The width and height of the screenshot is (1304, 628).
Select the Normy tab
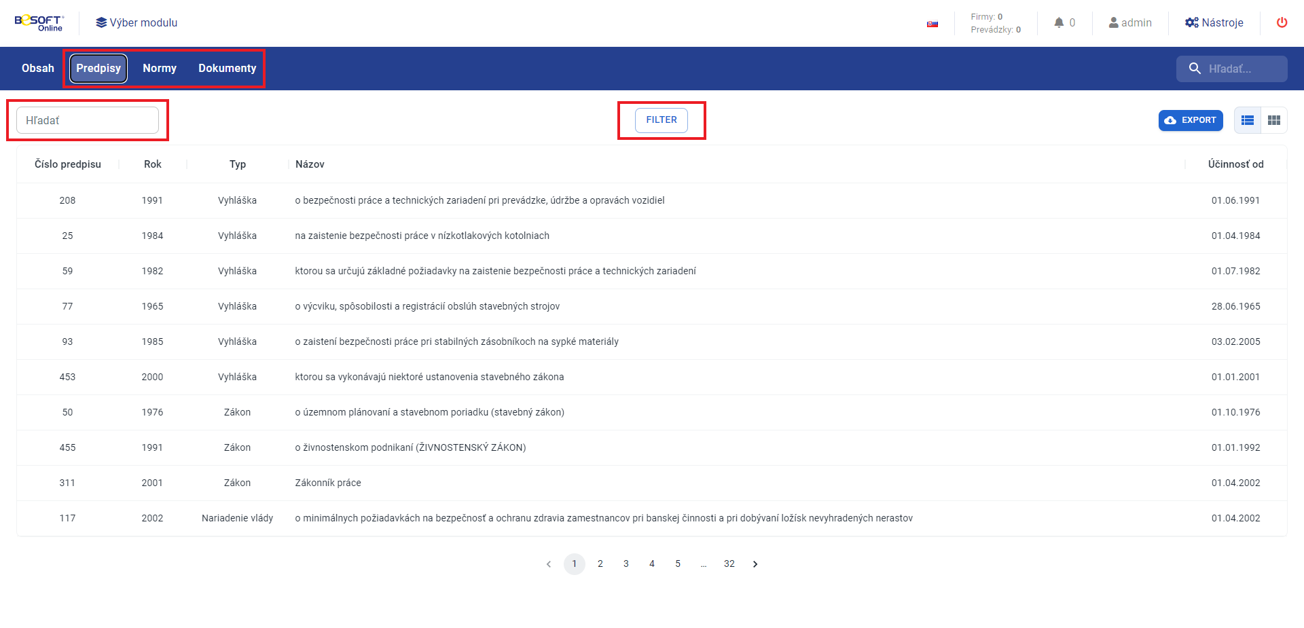pyautogui.click(x=160, y=69)
